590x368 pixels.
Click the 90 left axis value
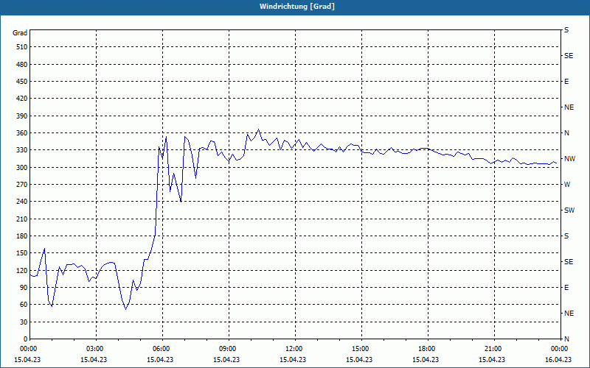point(24,288)
